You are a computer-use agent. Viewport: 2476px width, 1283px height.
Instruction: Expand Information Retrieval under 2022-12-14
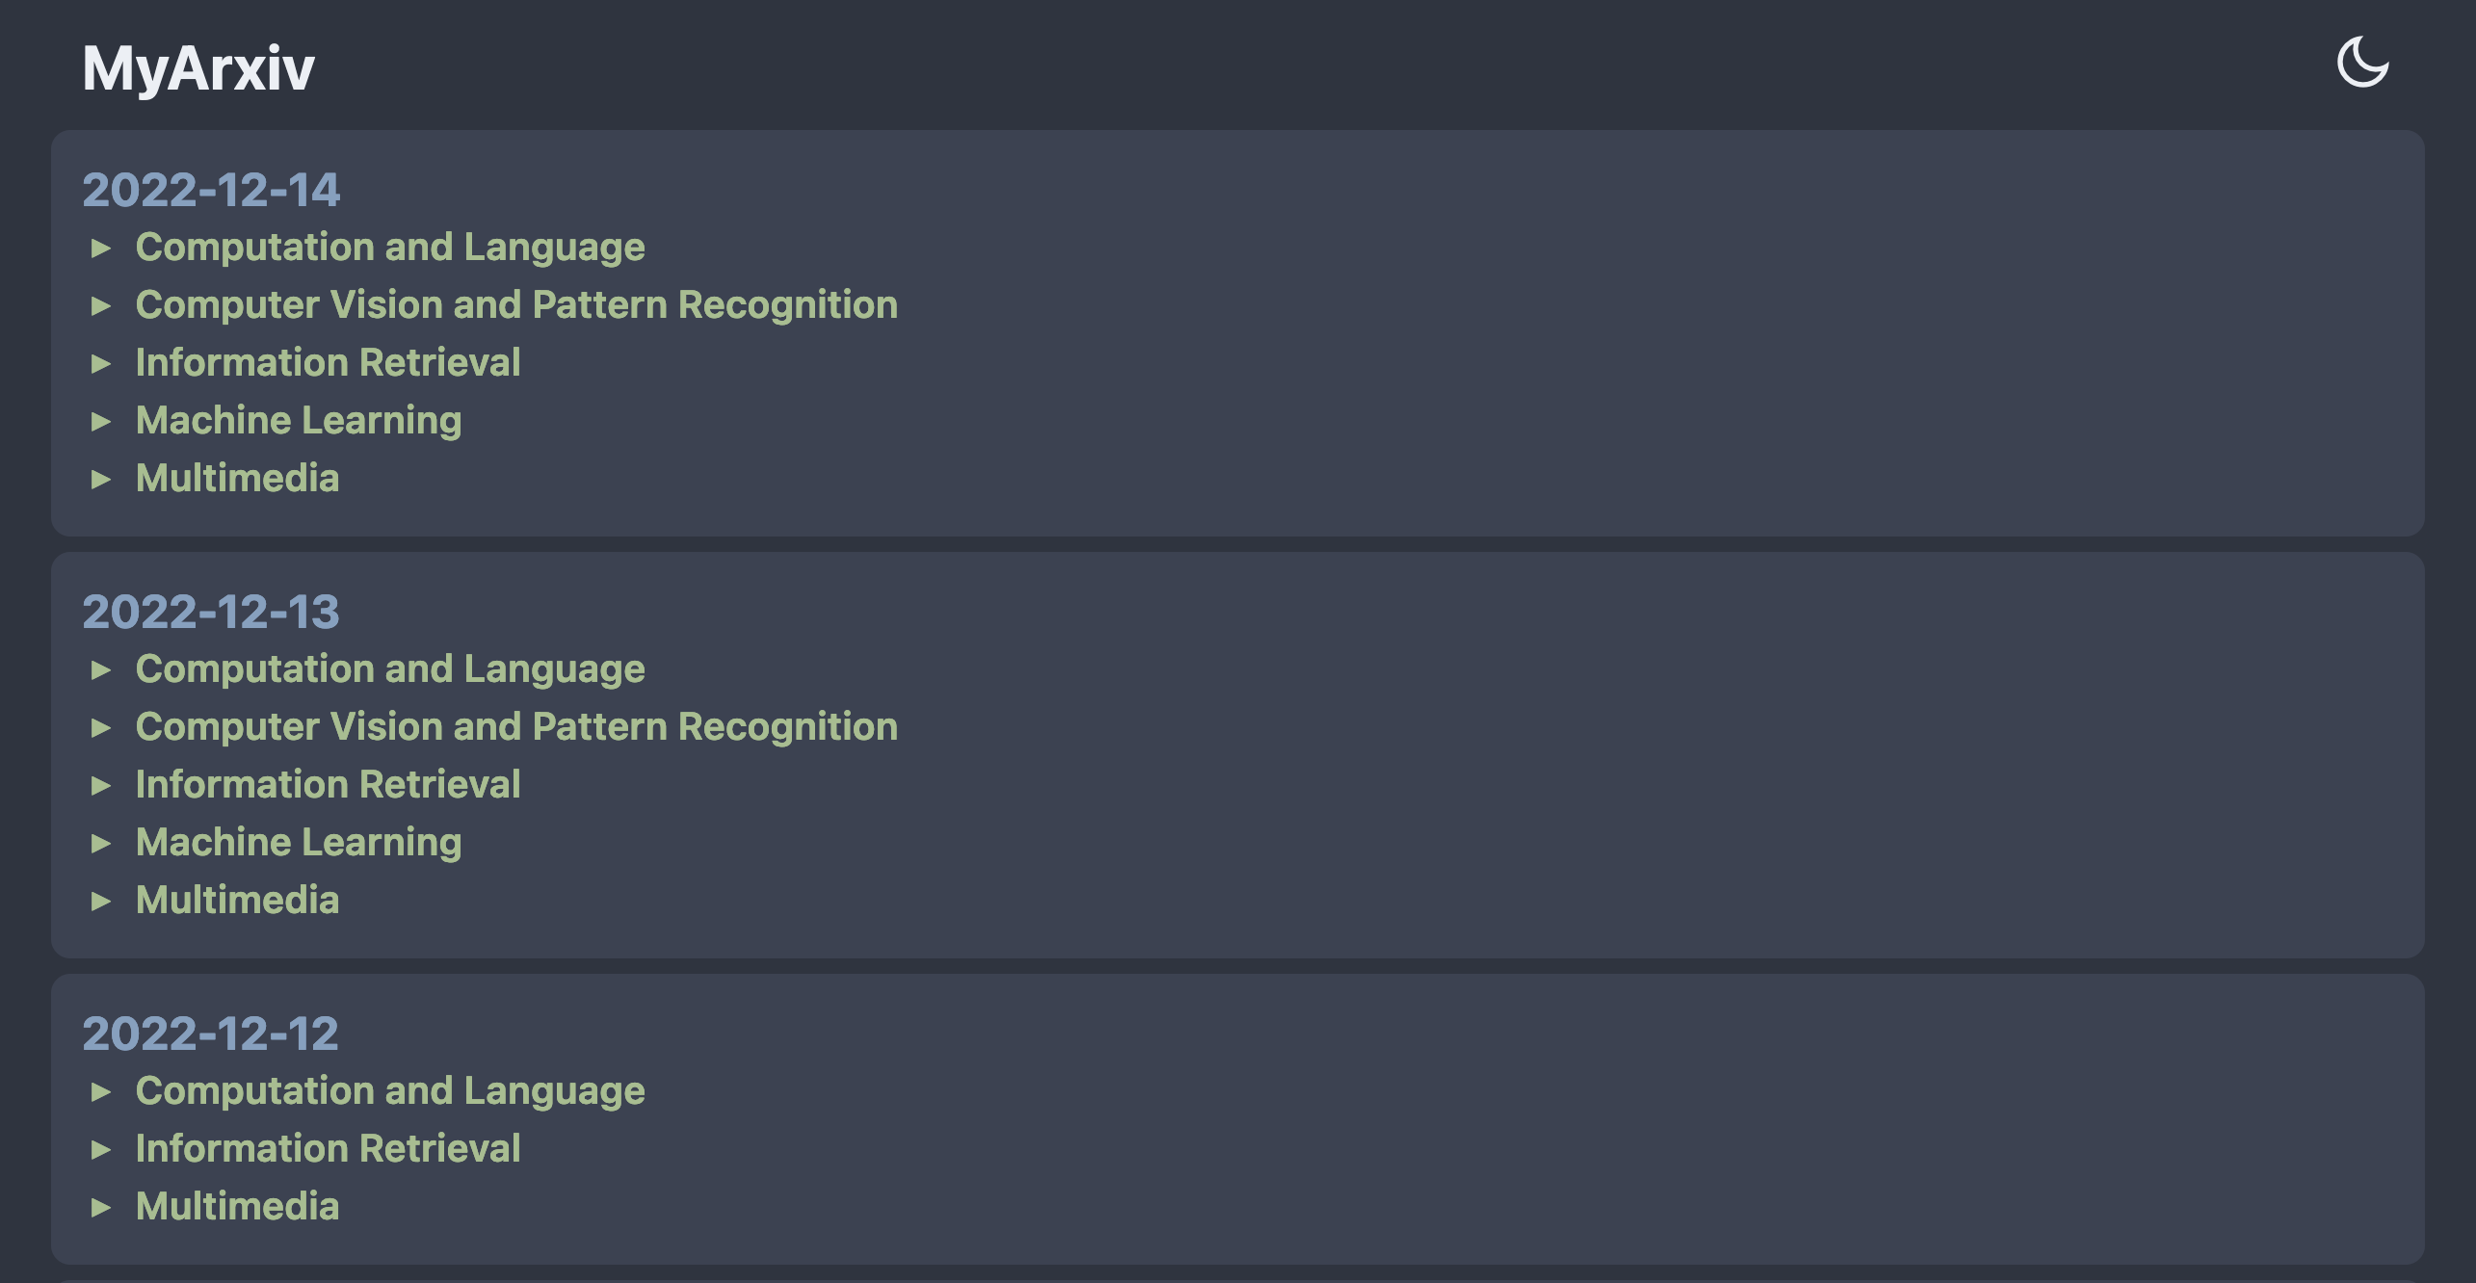coord(328,363)
